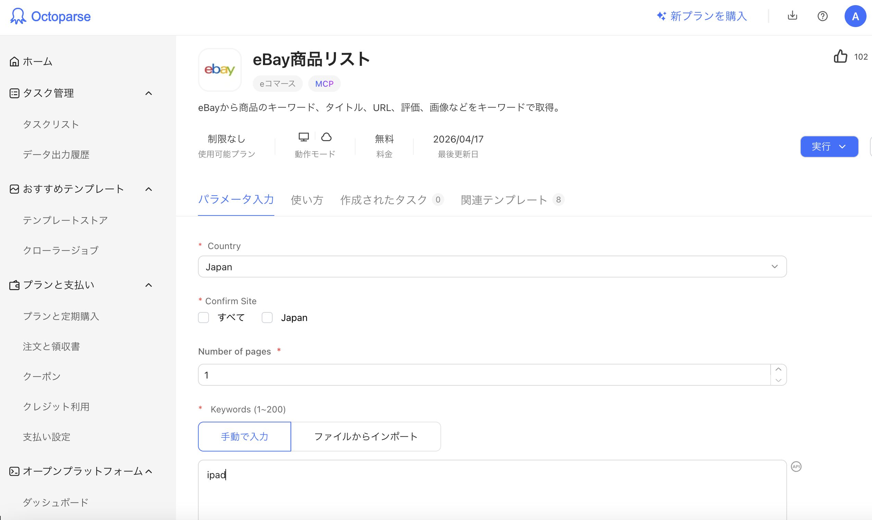
Task: Click the オープンプラットフォーム terminal icon
Action: pyautogui.click(x=14, y=472)
